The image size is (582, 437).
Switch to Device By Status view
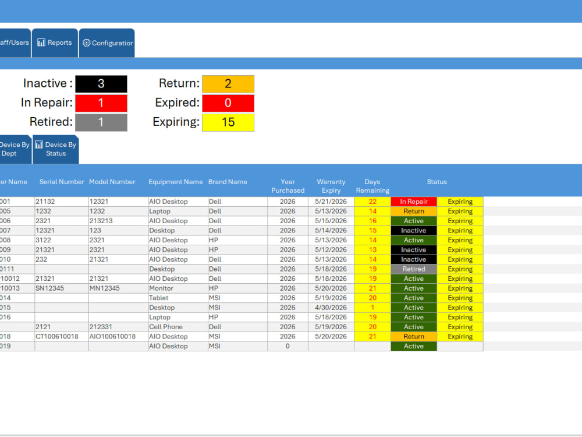pyautogui.click(x=56, y=149)
